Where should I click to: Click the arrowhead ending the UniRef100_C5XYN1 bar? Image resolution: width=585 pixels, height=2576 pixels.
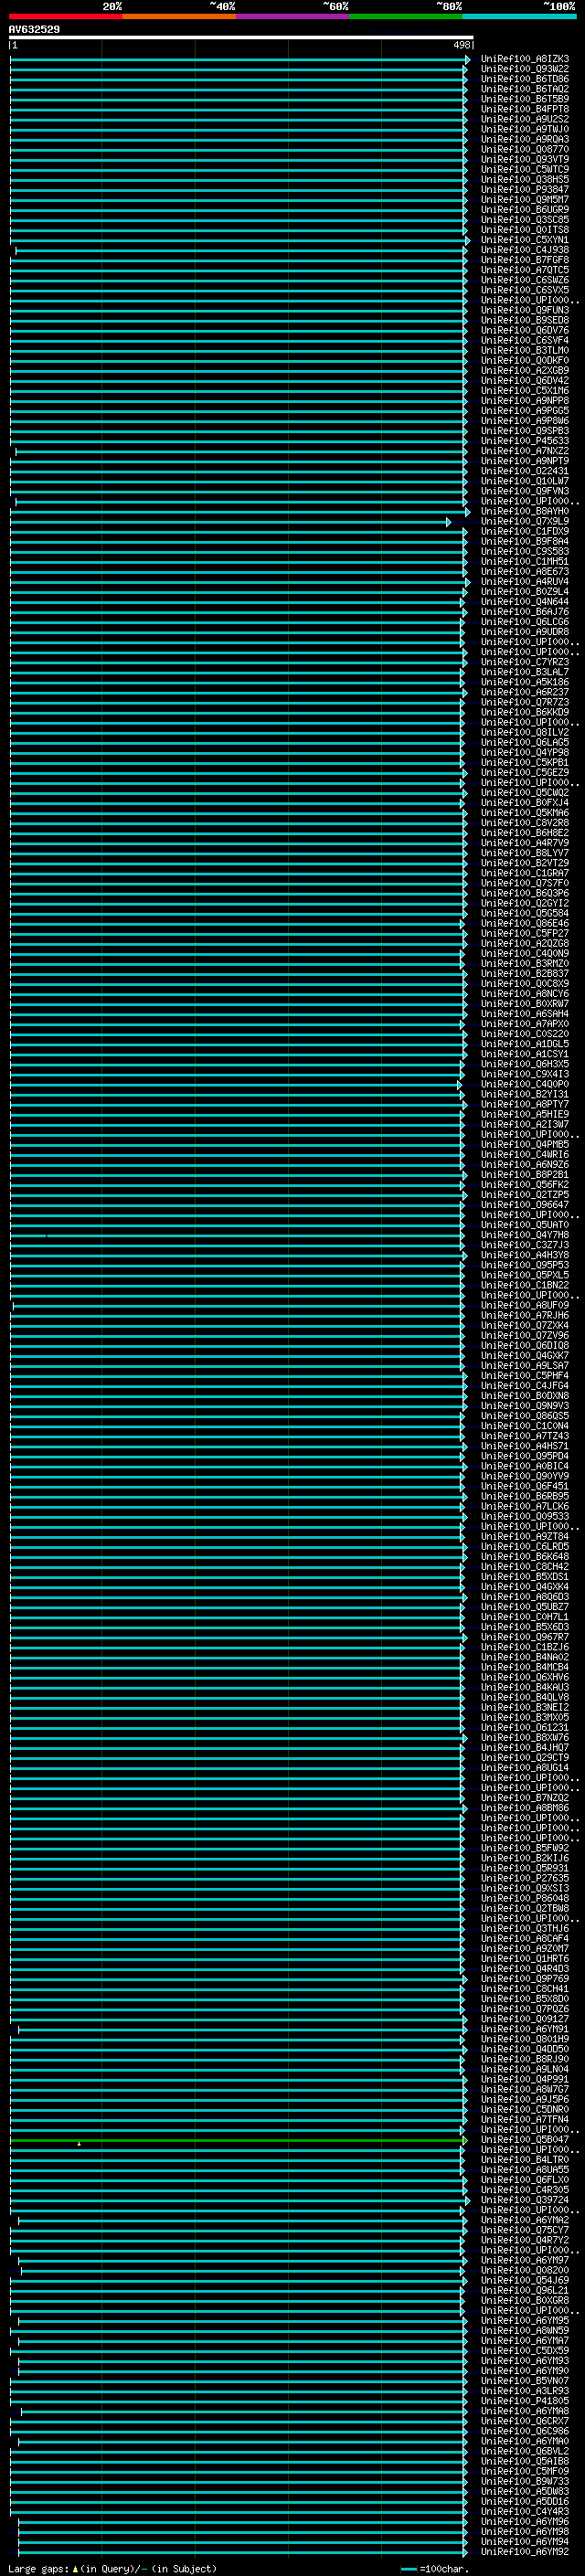point(467,240)
